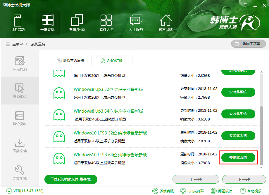The height and width of the screenshot is (195, 269).
Task: Visit the 官方网站 official site
Action: (165, 23)
